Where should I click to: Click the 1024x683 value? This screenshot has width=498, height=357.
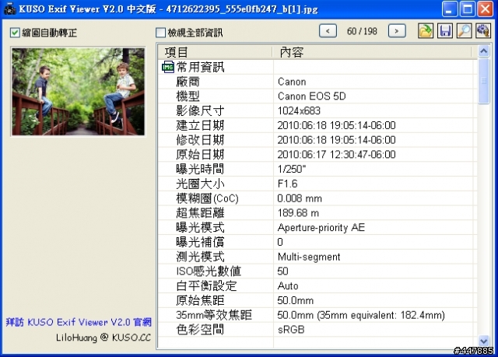299,110
